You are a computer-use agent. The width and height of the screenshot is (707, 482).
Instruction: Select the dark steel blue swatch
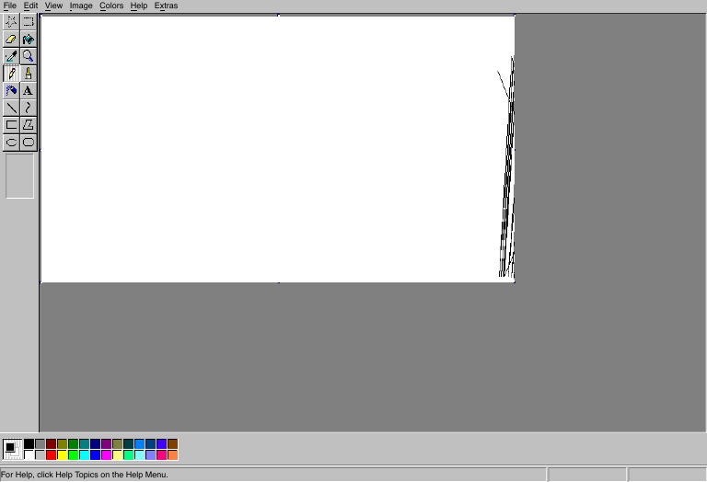(x=151, y=444)
